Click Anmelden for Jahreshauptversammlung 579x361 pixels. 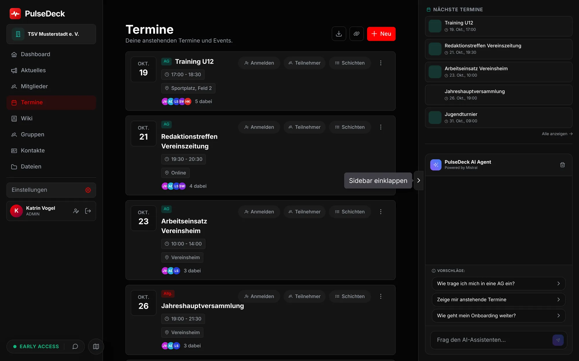coord(259,296)
